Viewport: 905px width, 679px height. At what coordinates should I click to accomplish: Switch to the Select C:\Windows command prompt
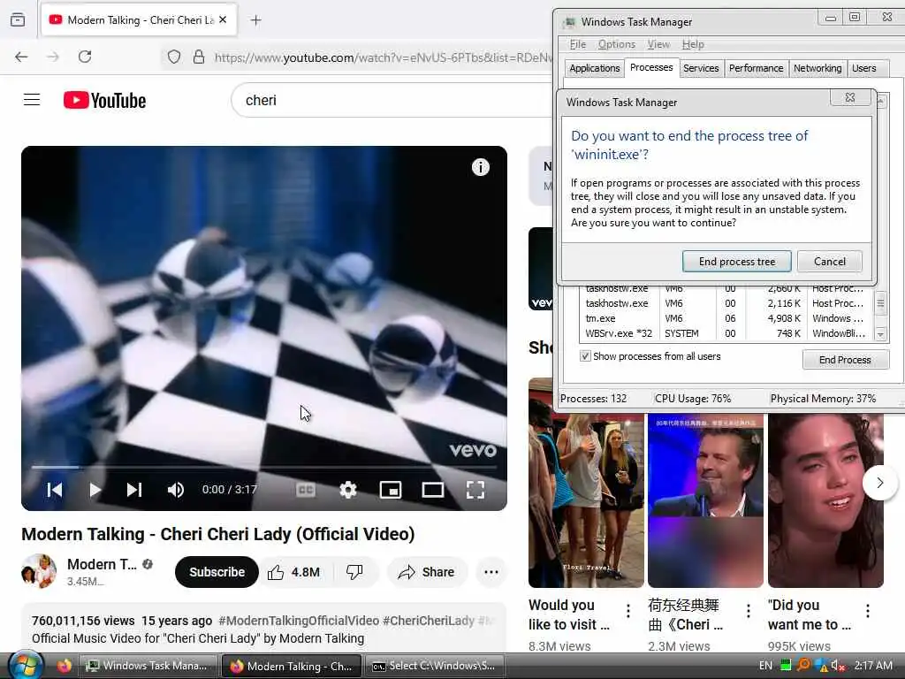tap(434, 666)
